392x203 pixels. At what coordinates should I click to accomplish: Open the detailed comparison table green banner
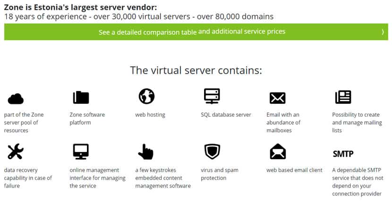(196, 32)
